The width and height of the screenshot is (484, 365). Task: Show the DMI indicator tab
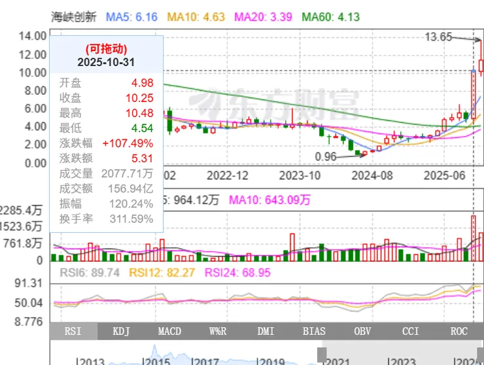[266, 332]
